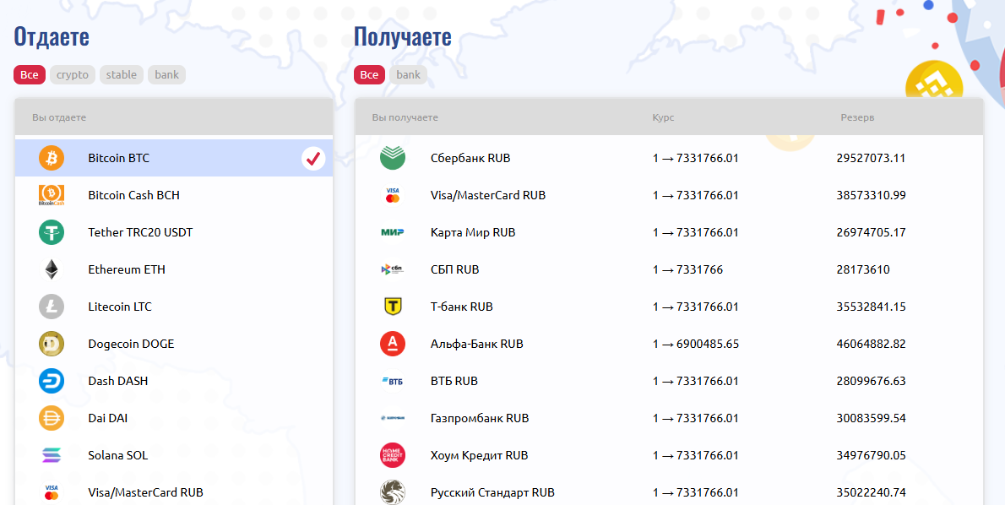Click the Dash DASH icon
Screen dimensions: 1005x505
tap(52, 381)
